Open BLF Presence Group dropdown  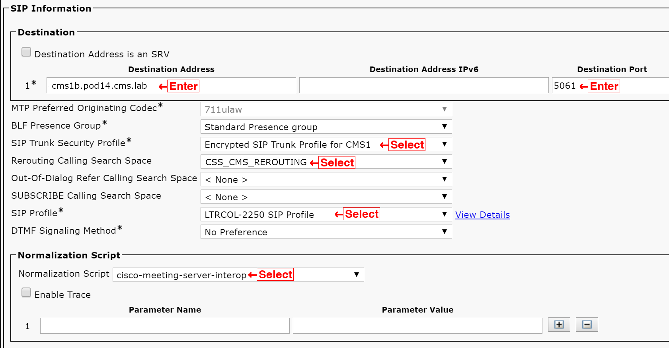326,127
